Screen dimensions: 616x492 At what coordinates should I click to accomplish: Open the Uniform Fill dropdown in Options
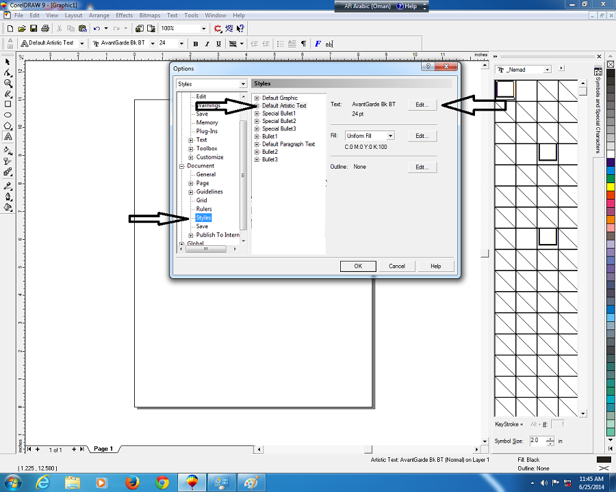[390, 136]
